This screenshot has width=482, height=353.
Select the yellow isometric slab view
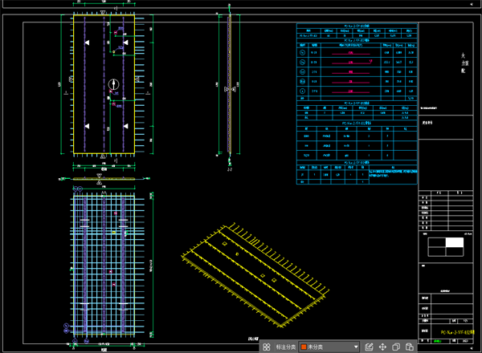point(255,275)
